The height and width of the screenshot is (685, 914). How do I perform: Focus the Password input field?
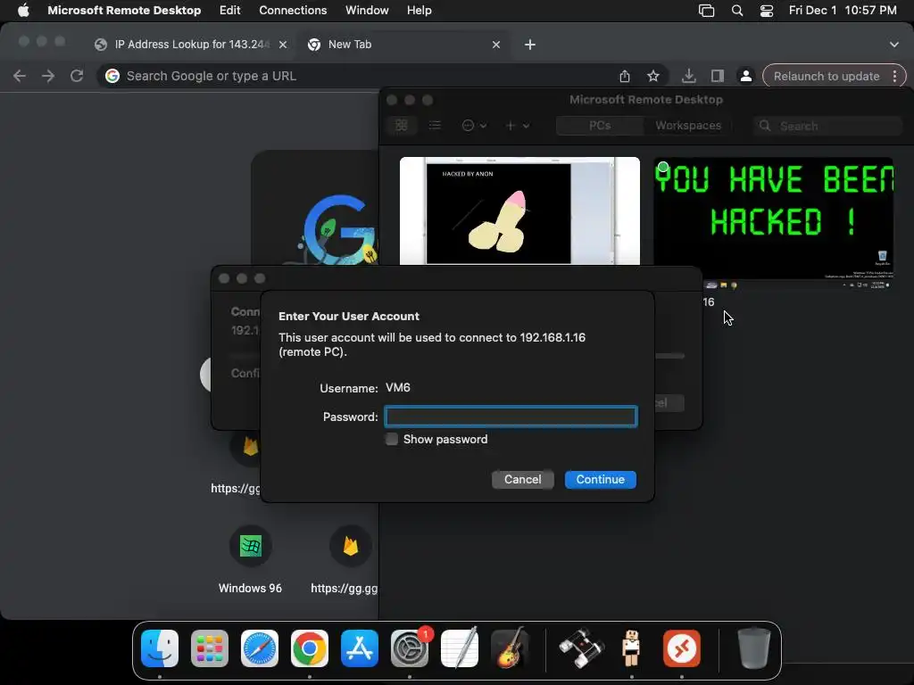pos(511,417)
